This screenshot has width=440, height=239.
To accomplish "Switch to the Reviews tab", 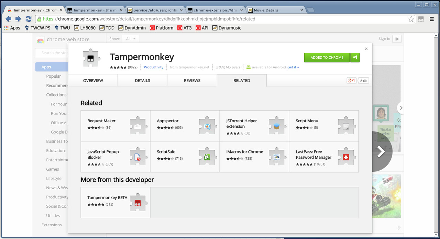I will [192, 80].
